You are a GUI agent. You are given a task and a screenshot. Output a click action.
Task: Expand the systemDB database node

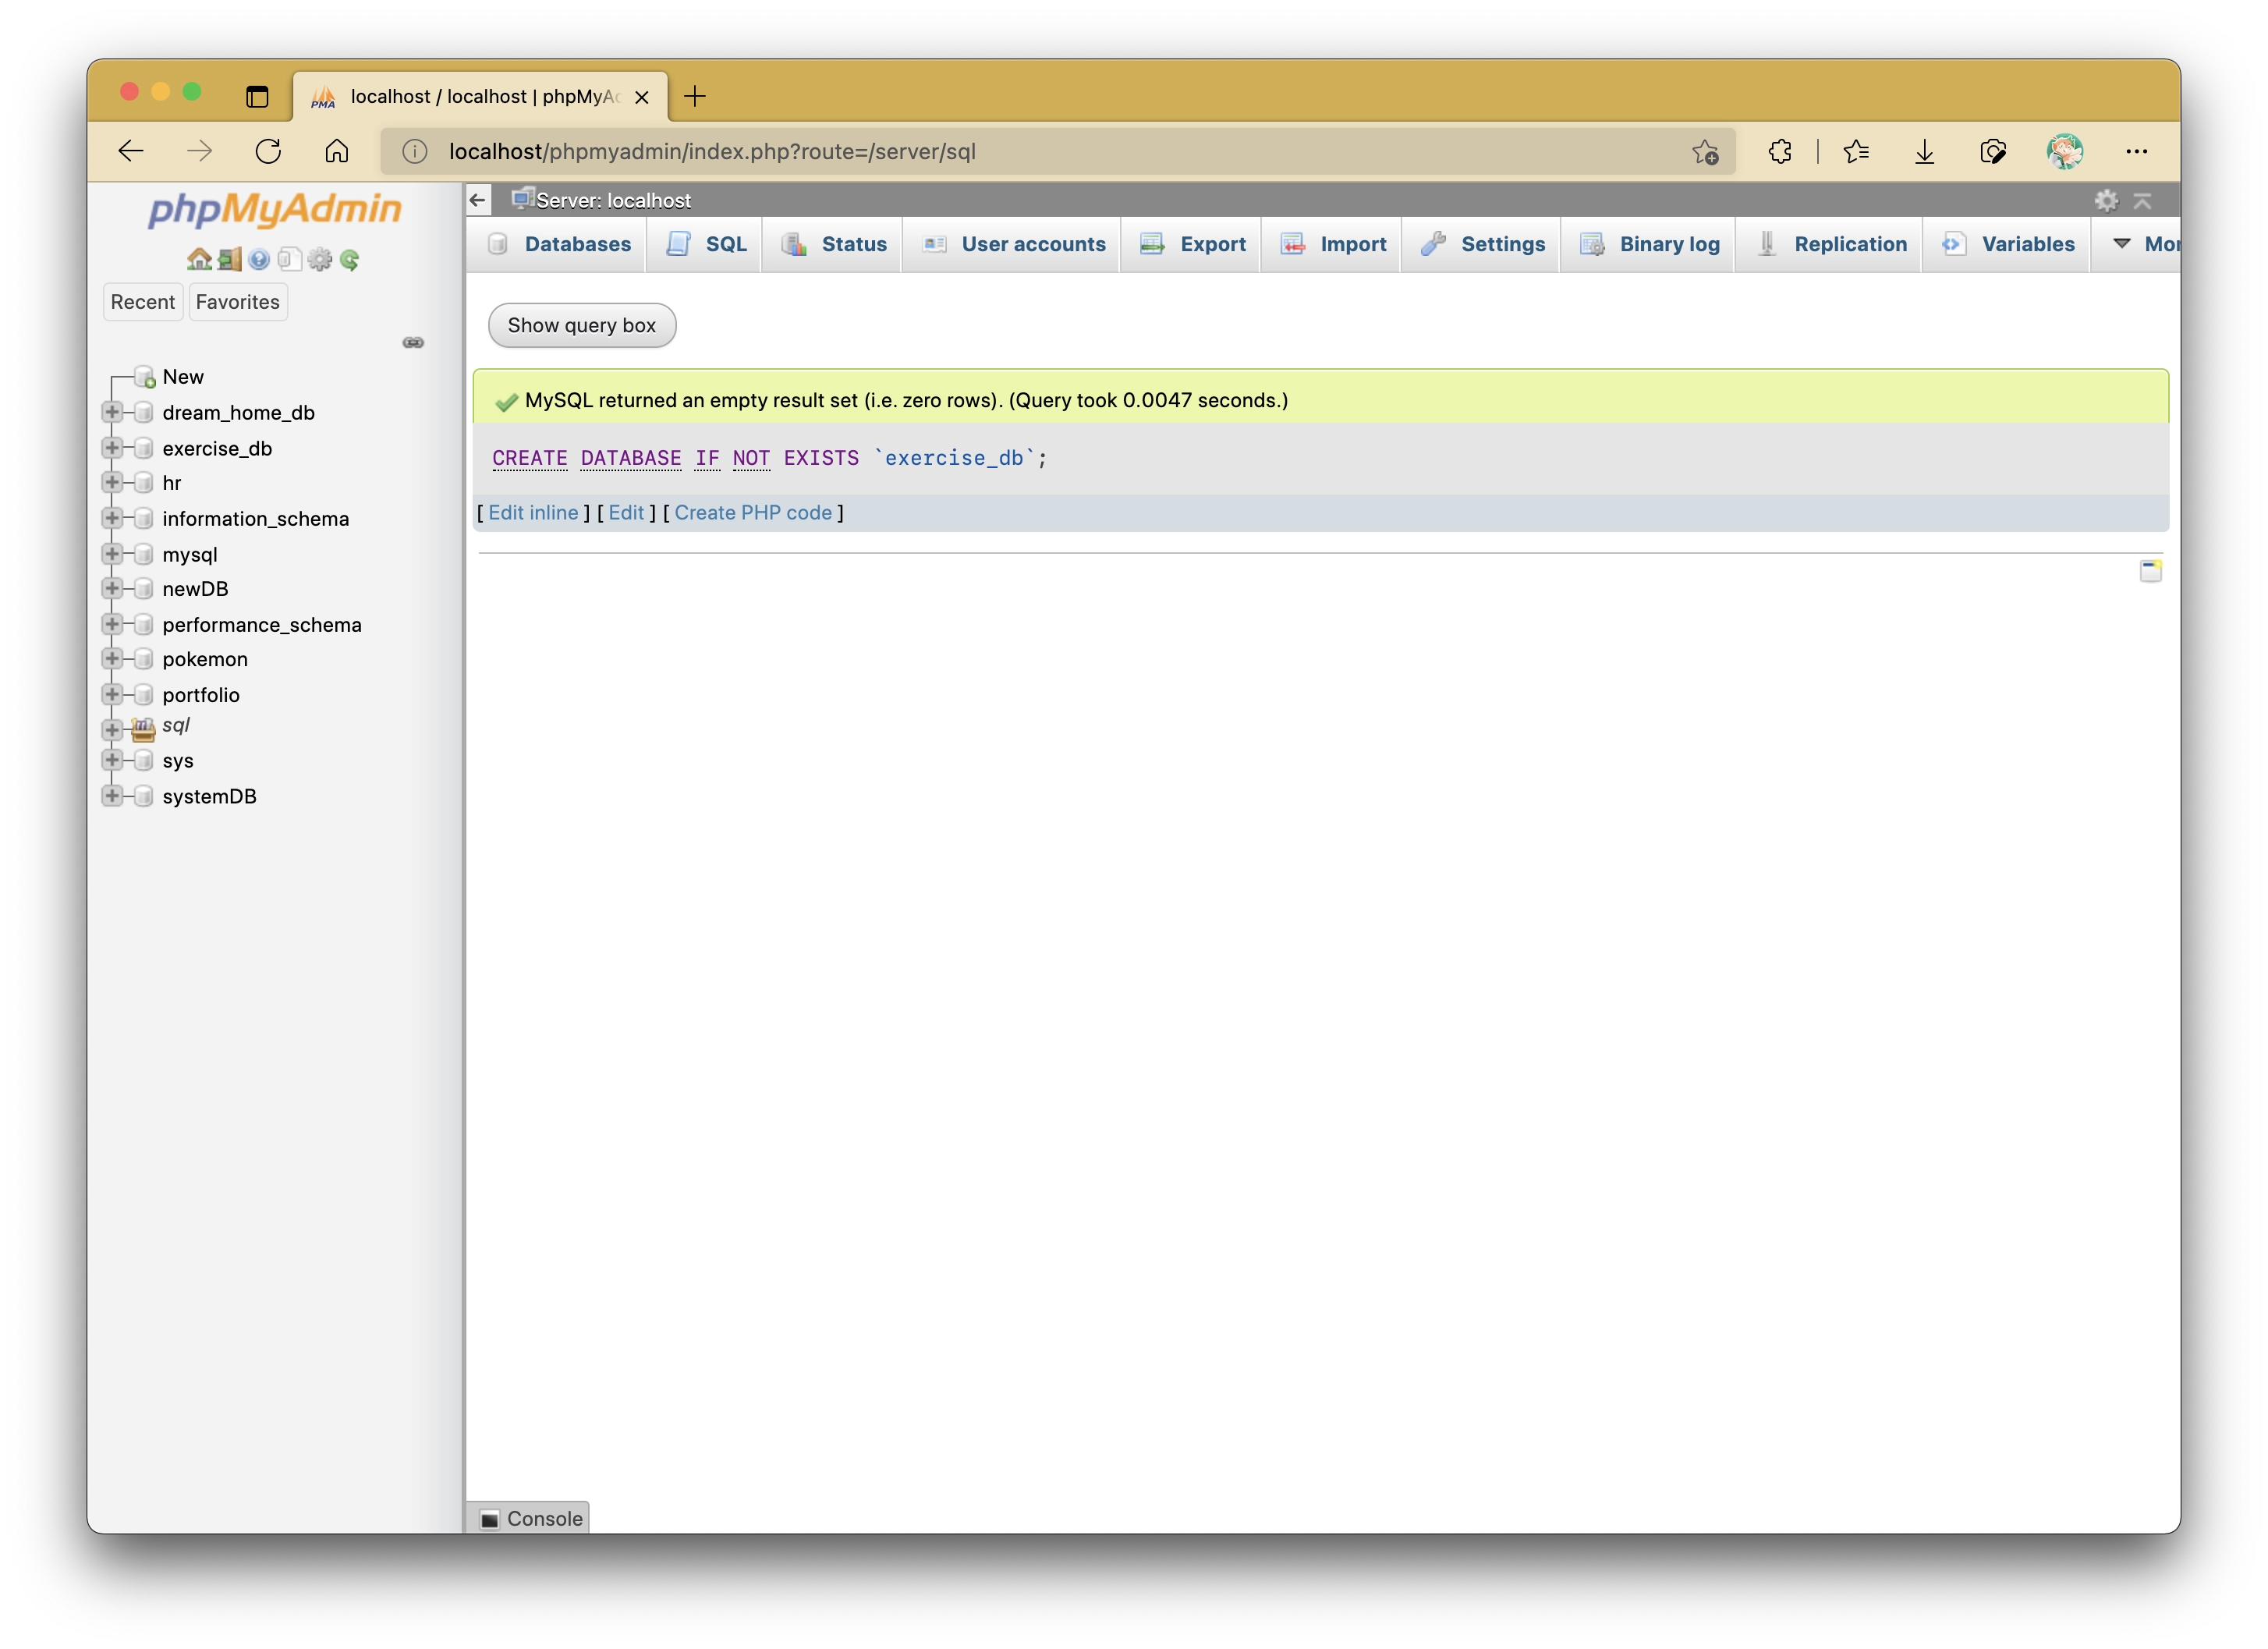tap(112, 796)
